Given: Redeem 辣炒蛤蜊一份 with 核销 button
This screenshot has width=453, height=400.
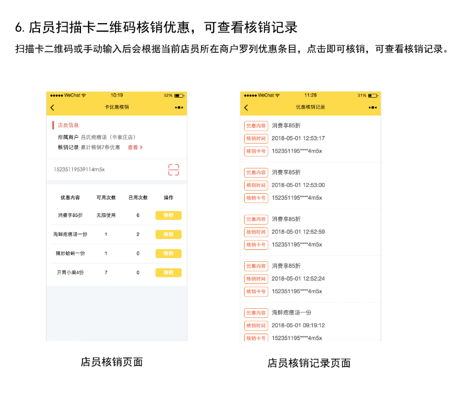Looking at the screenshot, I should point(168,254).
